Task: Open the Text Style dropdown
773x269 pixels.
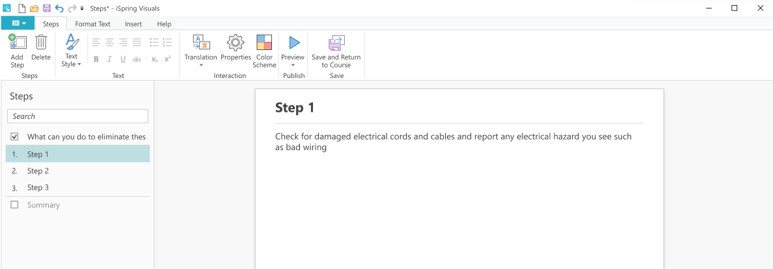Action: pyautogui.click(x=72, y=51)
